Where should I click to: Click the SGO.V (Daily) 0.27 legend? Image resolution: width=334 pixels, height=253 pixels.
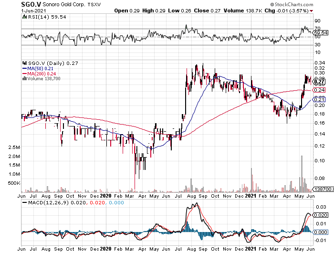(x=53, y=63)
